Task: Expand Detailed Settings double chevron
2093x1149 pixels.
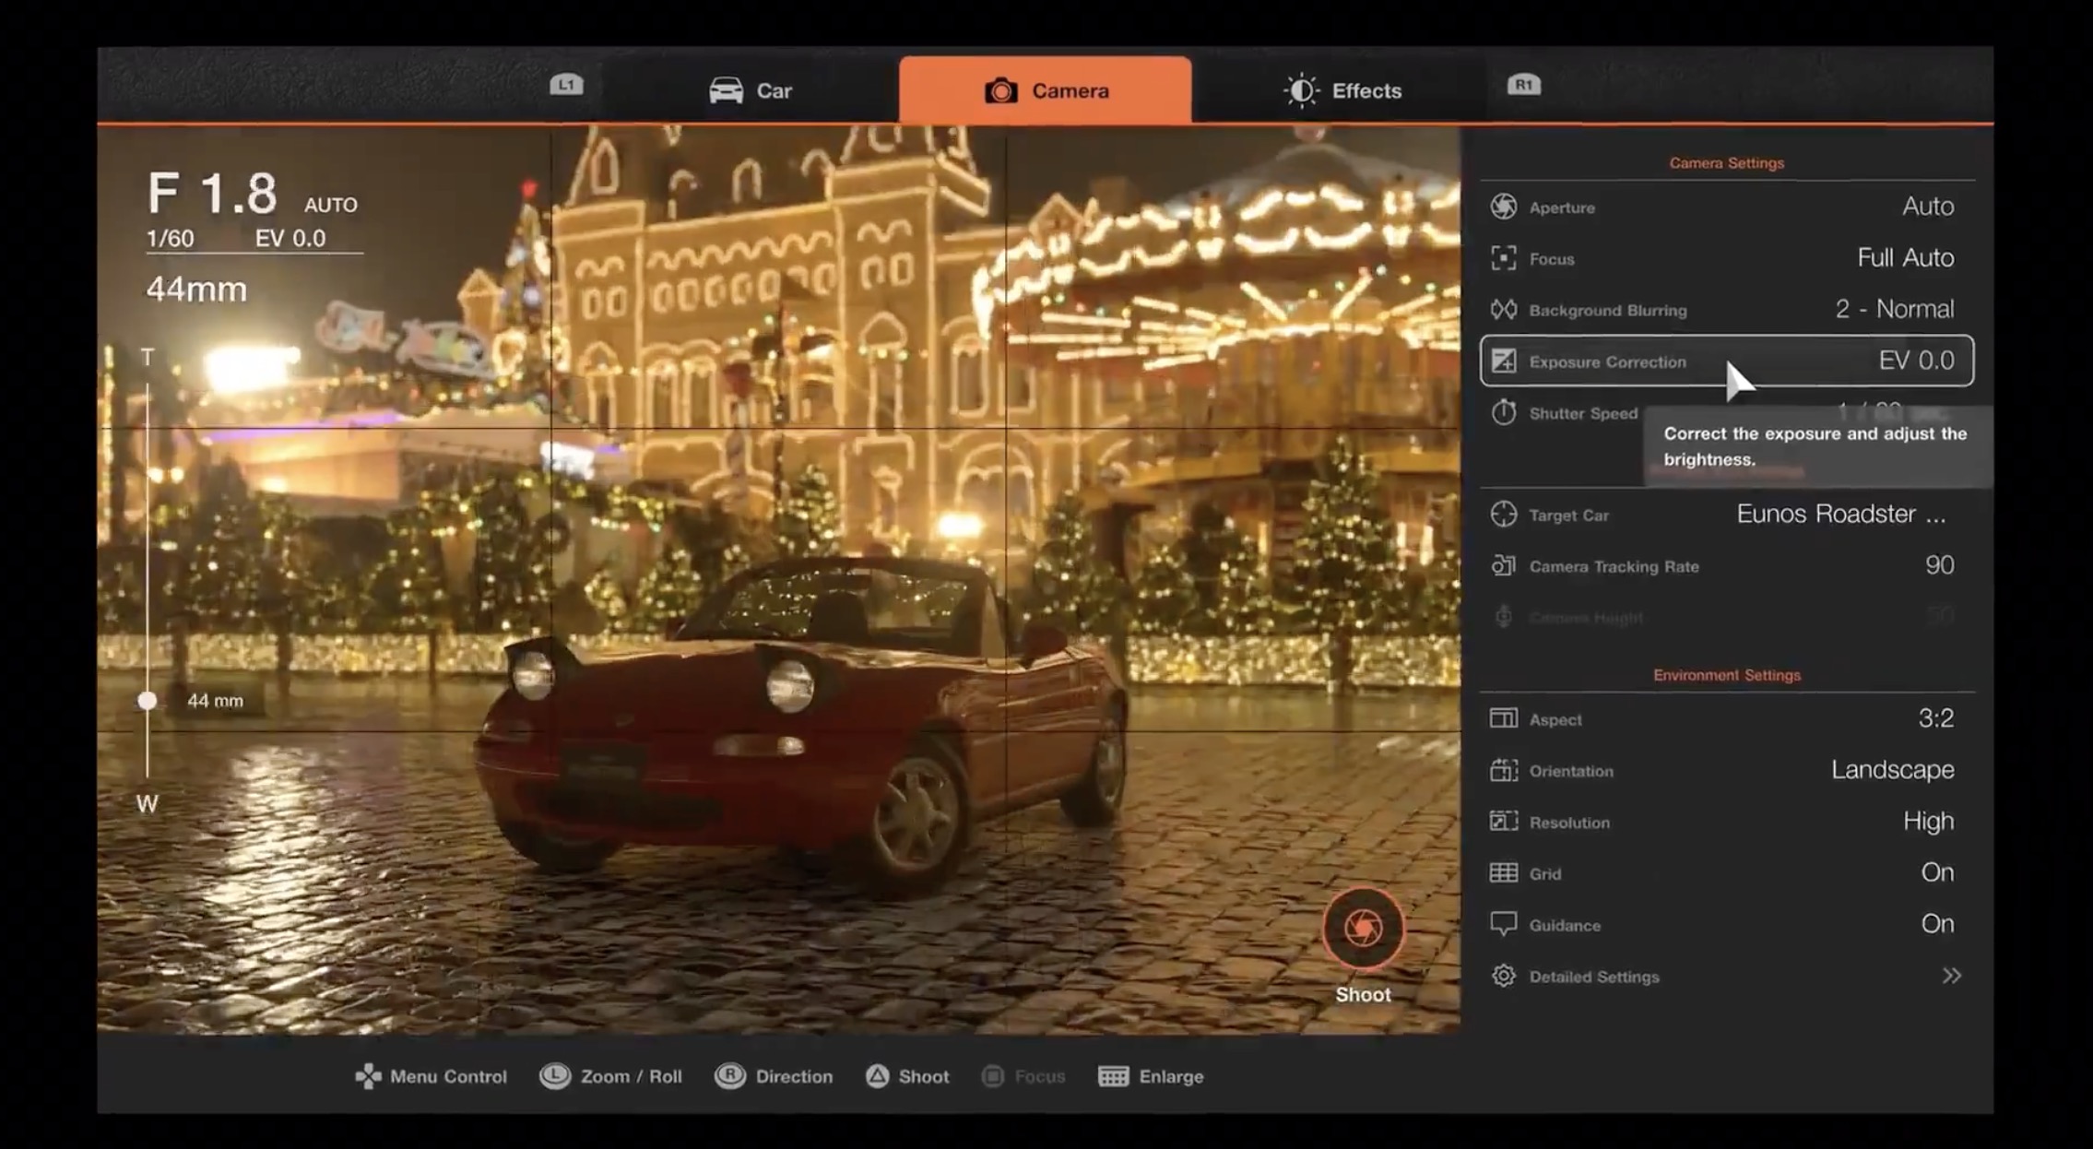Action: [1951, 976]
